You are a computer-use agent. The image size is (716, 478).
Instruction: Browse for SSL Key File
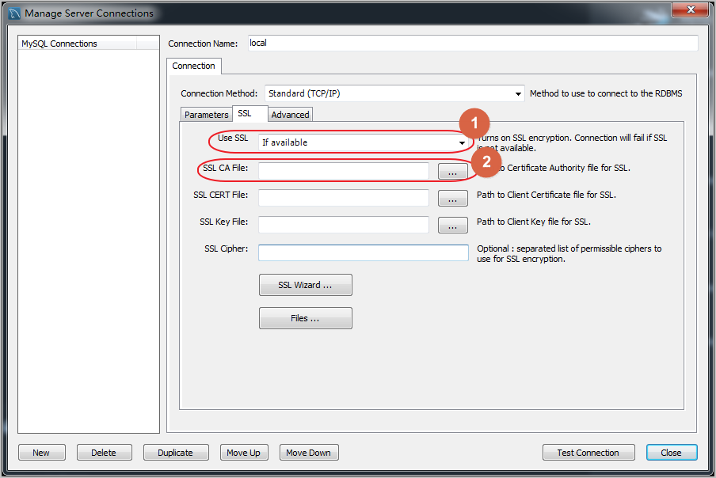coord(452,225)
